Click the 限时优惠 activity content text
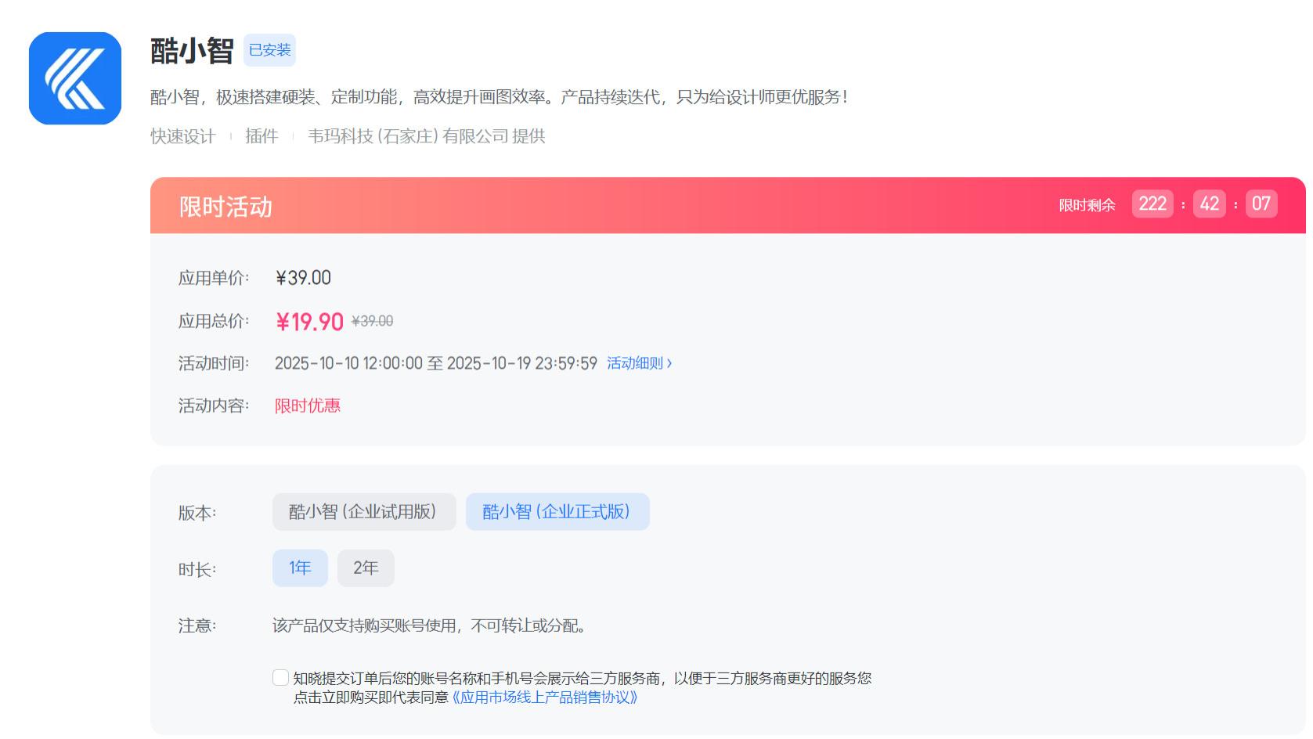The image size is (1313, 739). tap(308, 406)
